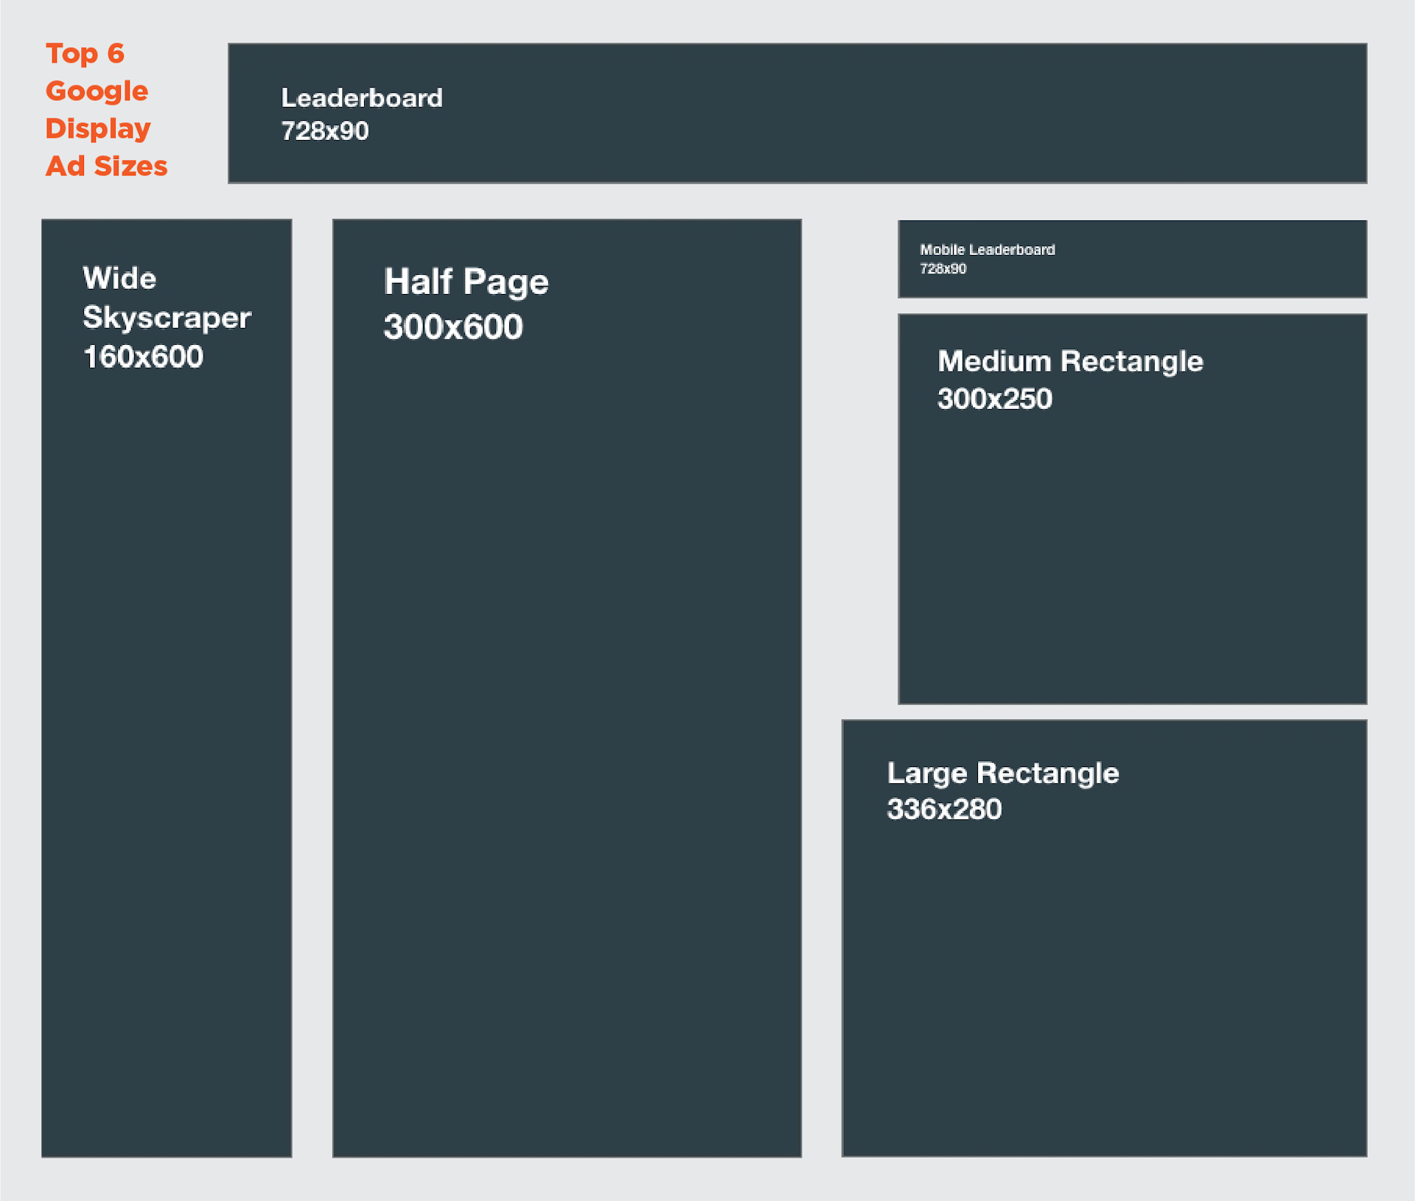This screenshot has width=1415, height=1201.
Task: Select the 'Medium Rectangle' label text
Action: click(x=1069, y=362)
